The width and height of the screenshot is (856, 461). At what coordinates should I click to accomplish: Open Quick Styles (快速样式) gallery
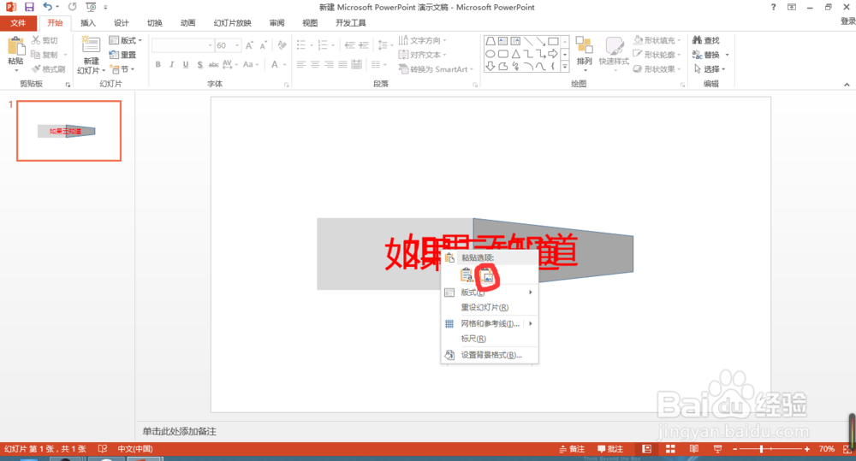coord(614,55)
